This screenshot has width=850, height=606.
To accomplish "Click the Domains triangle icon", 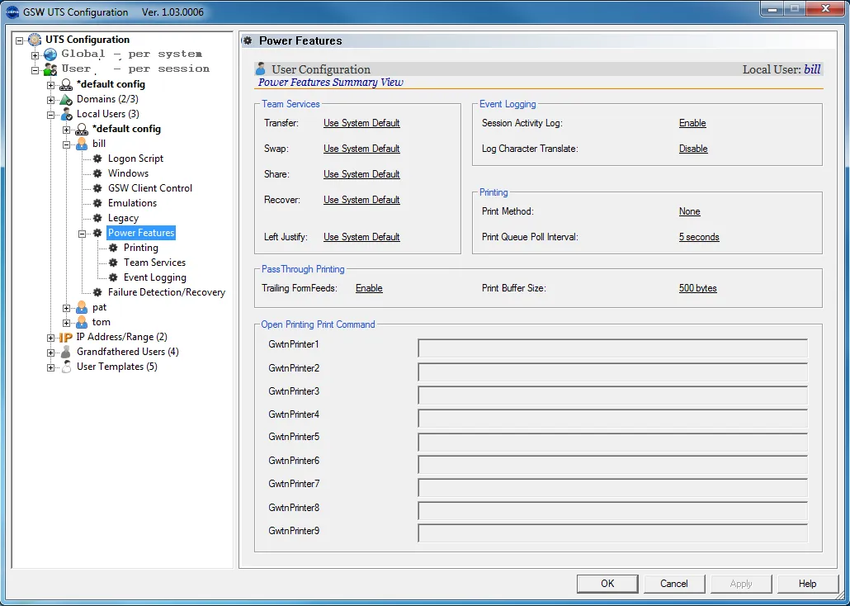I will tap(66, 99).
